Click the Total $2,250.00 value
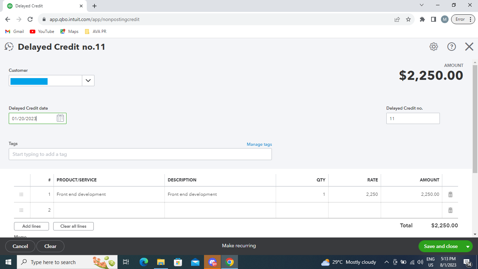Screen dimensions: 478x269 (x=444, y=226)
